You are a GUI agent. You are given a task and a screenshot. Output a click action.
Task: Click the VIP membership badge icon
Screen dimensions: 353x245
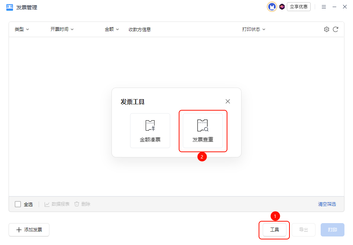(x=282, y=7)
